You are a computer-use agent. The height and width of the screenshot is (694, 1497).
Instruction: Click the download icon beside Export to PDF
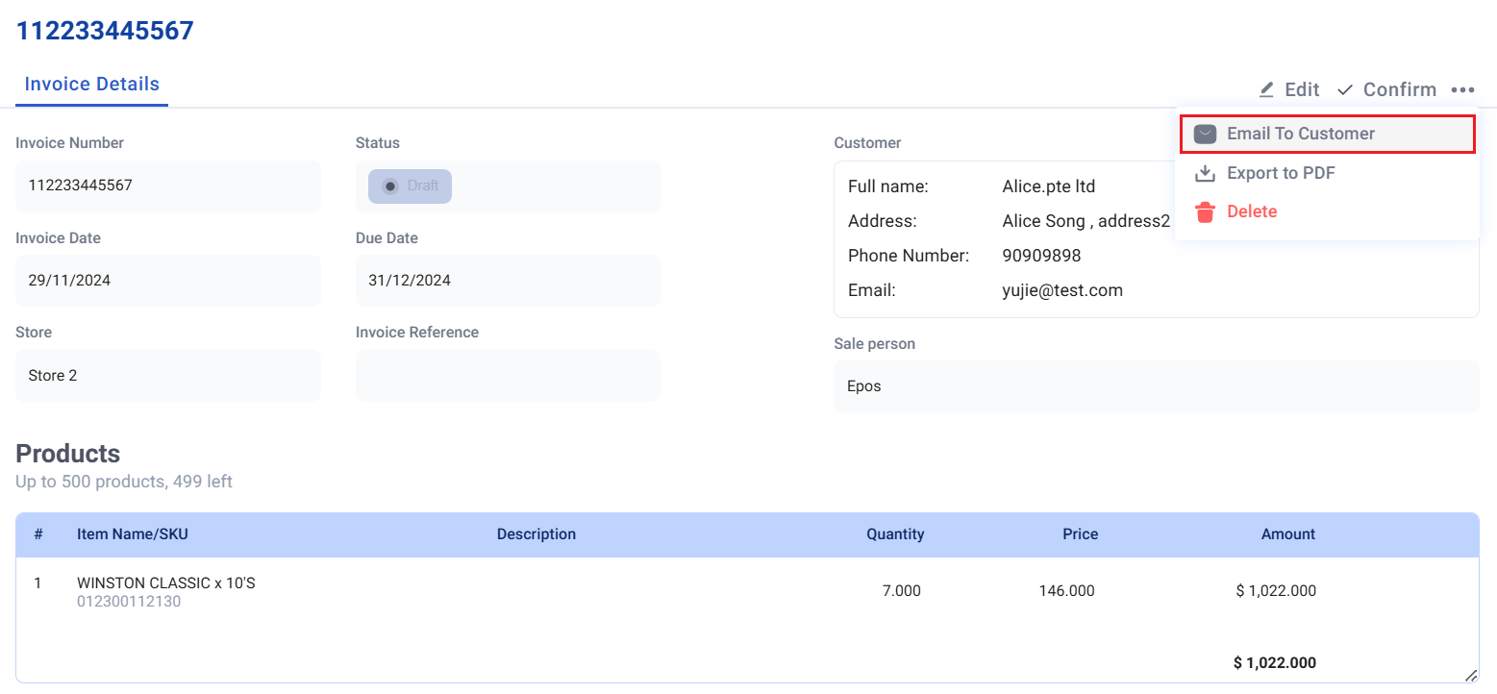click(x=1205, y=173)
